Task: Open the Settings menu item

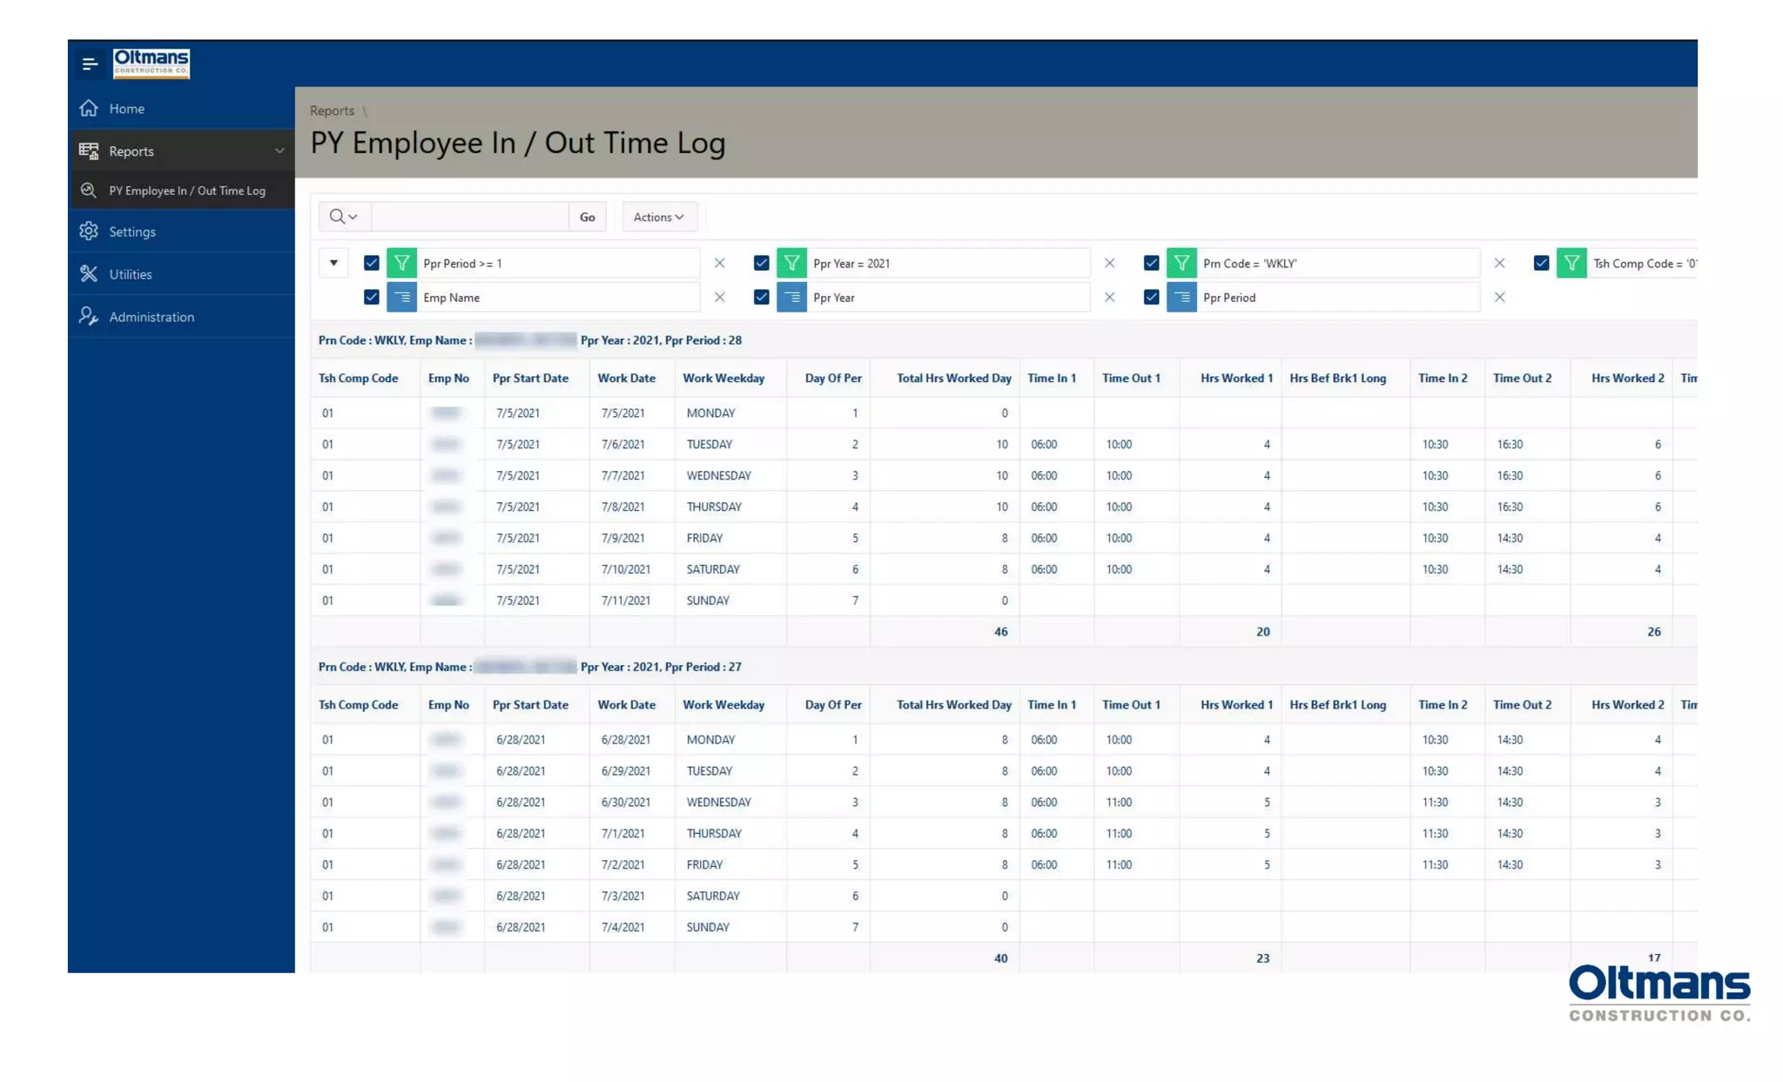Action: pyautogui.click(x=132, y=232)
